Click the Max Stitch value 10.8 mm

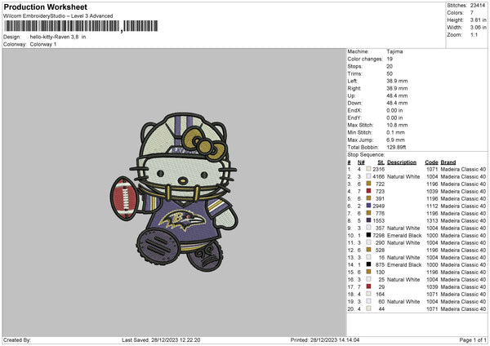[397, 125]
